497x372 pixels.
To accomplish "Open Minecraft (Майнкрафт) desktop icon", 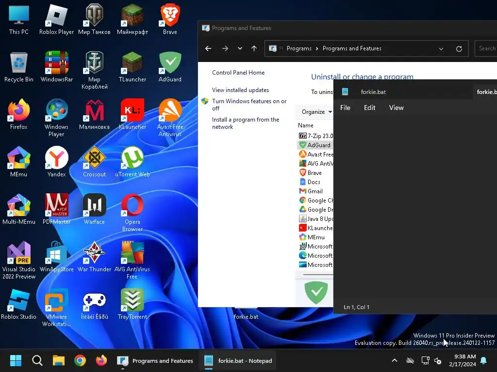I will (x=132, y=19).
